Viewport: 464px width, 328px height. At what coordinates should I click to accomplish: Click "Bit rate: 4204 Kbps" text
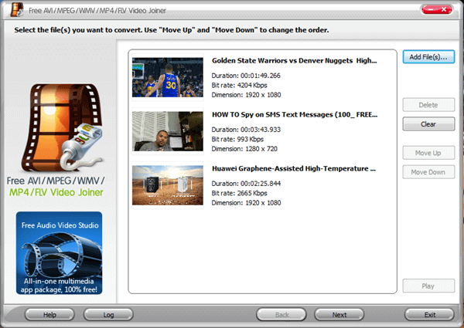click(x=239, y=86)
